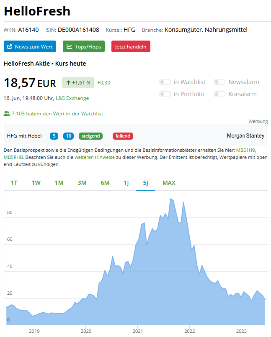Viewport: 271px width, 337px height.
Task: Click the external-link icon on News zum Wert
Action: pyautogui.click(x=10, y=46)
